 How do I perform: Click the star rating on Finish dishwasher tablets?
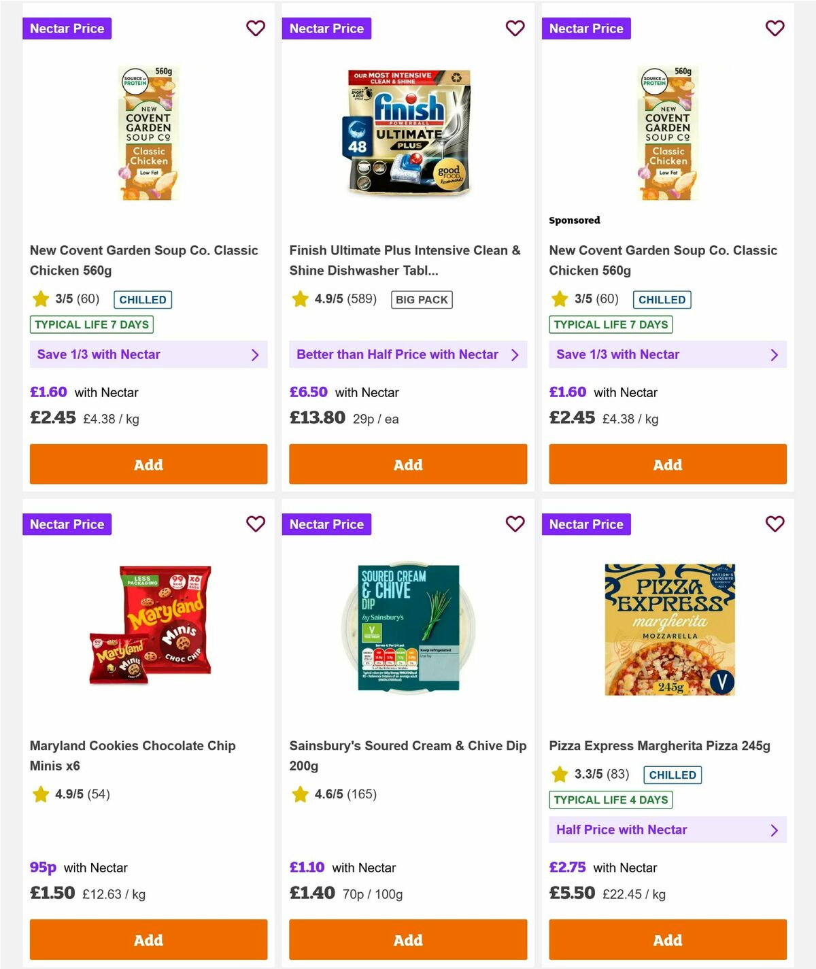click(x=300, y=299)
